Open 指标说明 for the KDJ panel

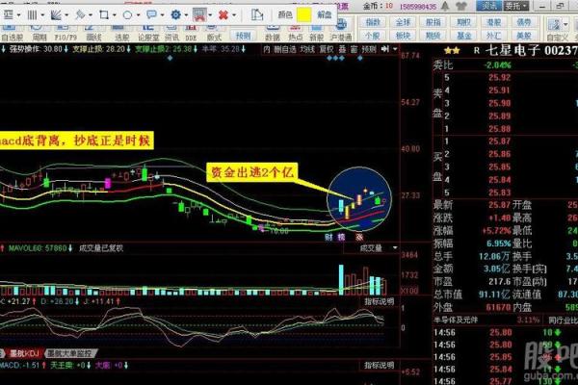point(379,301)
